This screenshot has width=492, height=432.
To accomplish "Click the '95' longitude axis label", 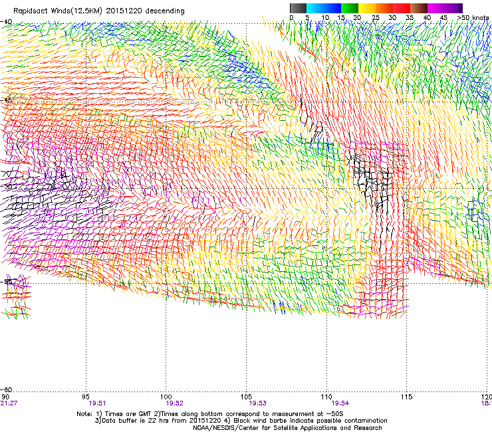I will tap(85, 397).
